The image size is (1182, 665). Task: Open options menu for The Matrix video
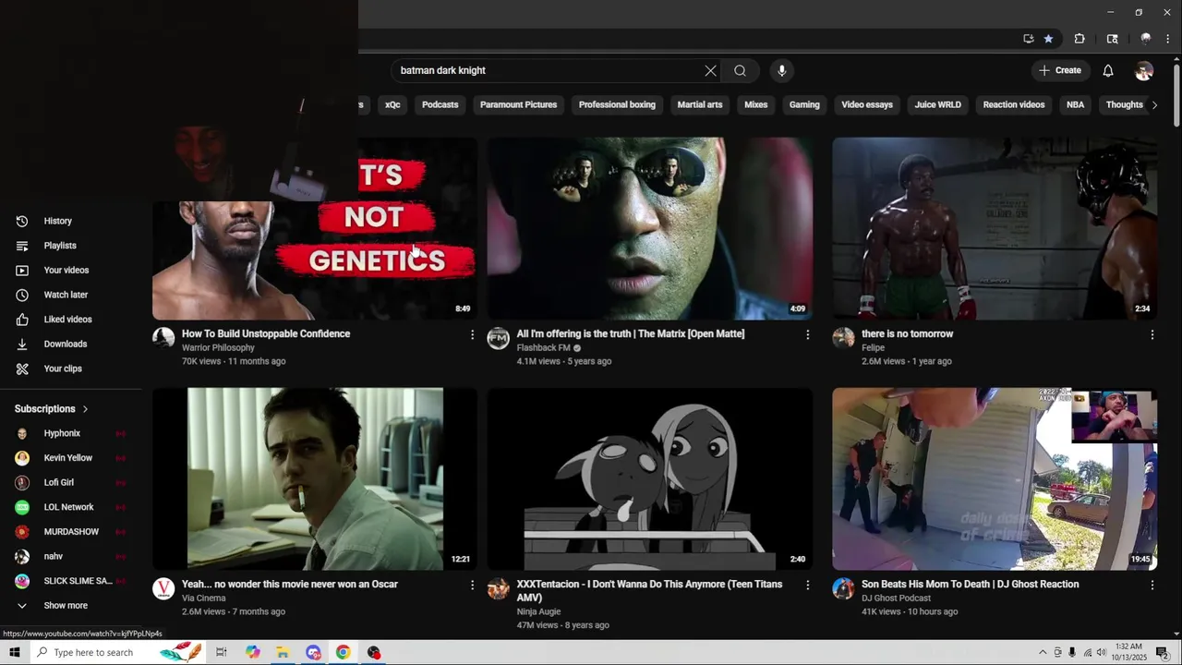[807, 334]
